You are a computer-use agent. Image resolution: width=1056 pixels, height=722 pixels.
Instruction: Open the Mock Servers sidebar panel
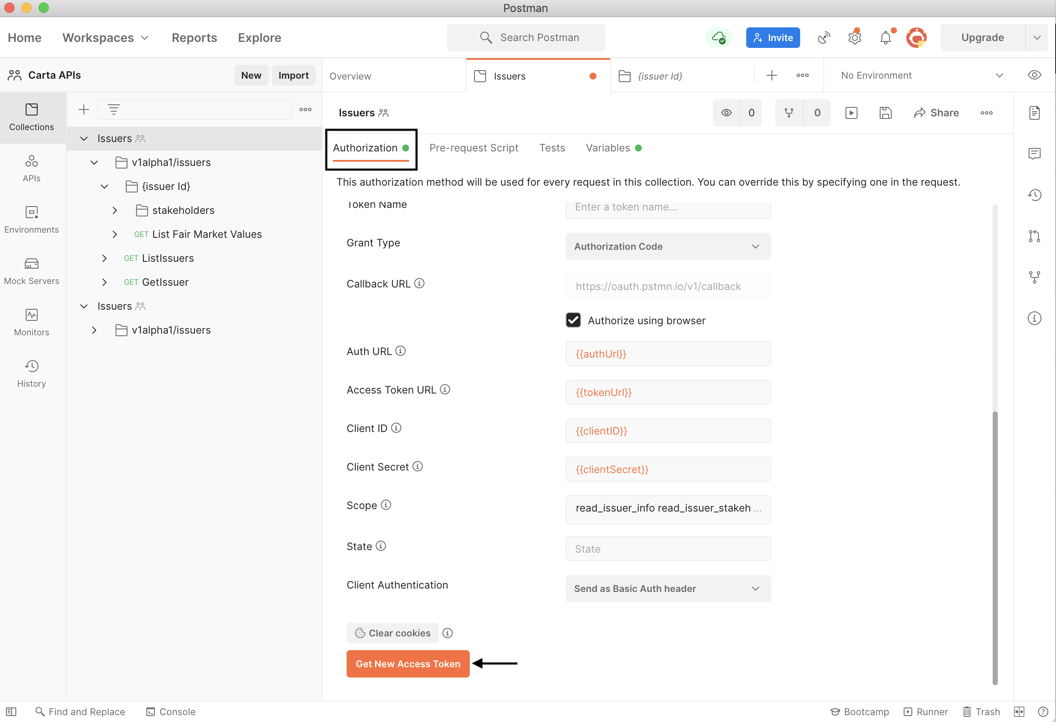(x=31, y=271)
